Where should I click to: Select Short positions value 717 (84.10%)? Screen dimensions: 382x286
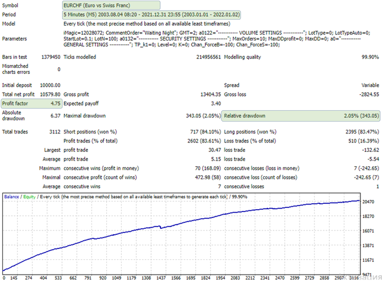pos(205,132)
